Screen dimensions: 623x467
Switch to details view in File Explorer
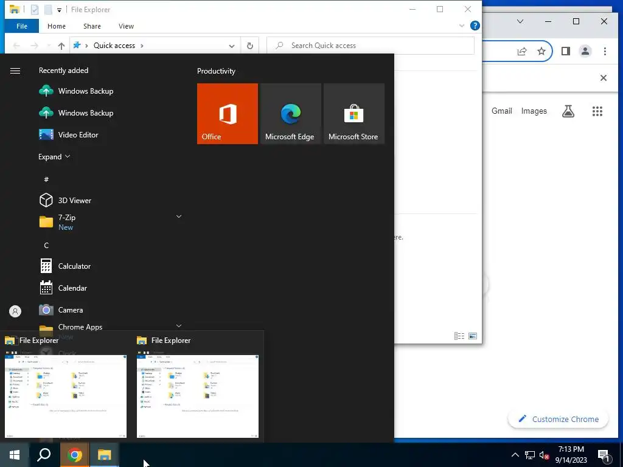click(x=459, y=336)
